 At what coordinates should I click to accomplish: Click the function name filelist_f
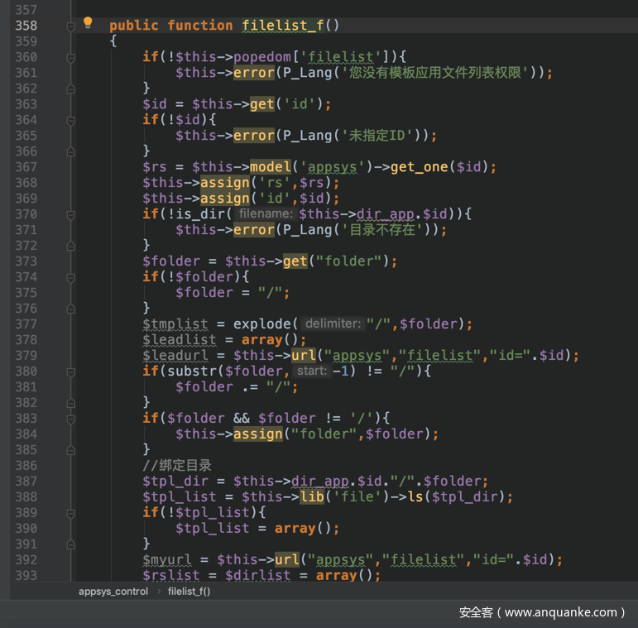point(283,25)
